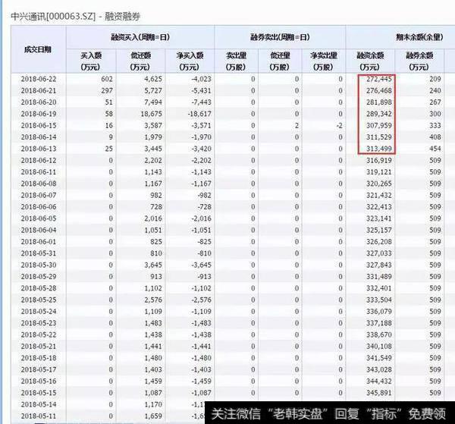This screenshot has height=424, width=455.
Task: Click the 3,645 repayment cell
Action: (153, 265)
